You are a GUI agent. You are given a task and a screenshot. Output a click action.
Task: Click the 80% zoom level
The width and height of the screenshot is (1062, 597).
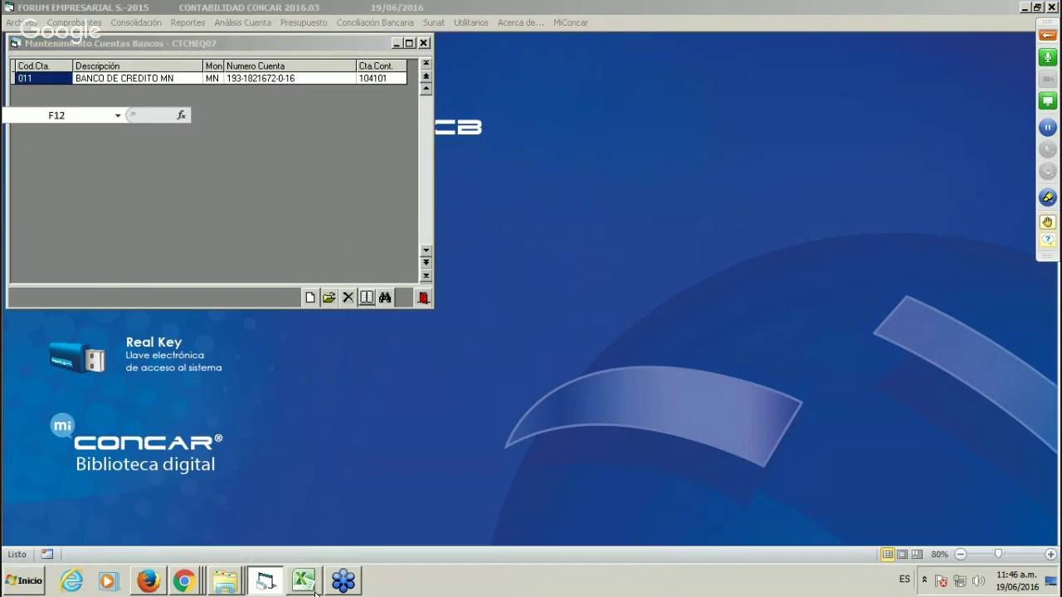939,554
